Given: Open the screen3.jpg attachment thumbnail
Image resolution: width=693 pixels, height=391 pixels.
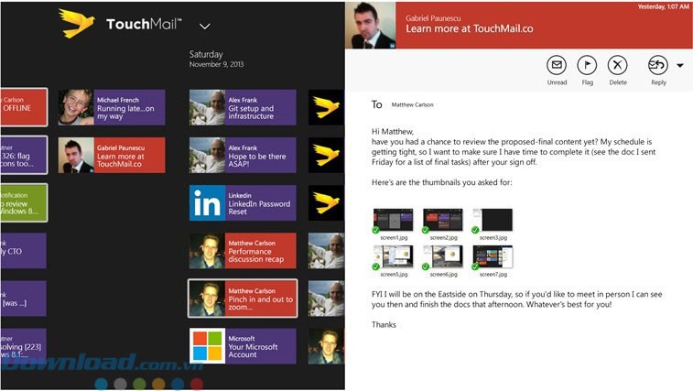Looking at the screenshot, I should 493,220.
